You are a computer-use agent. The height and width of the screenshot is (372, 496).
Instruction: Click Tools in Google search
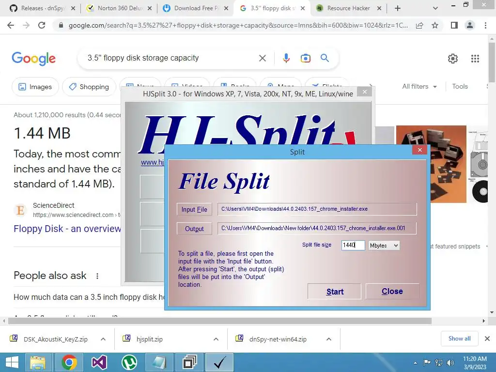[x=460, y=86]
